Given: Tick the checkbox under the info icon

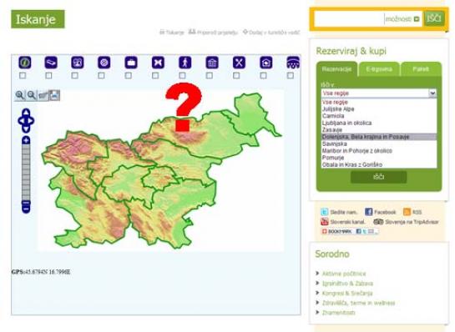Looking at the screenshot, I should [x=23, y=76].
